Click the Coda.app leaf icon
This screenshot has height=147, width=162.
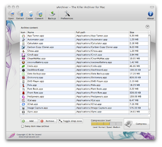pyautogui.click(x=23, y=66)
